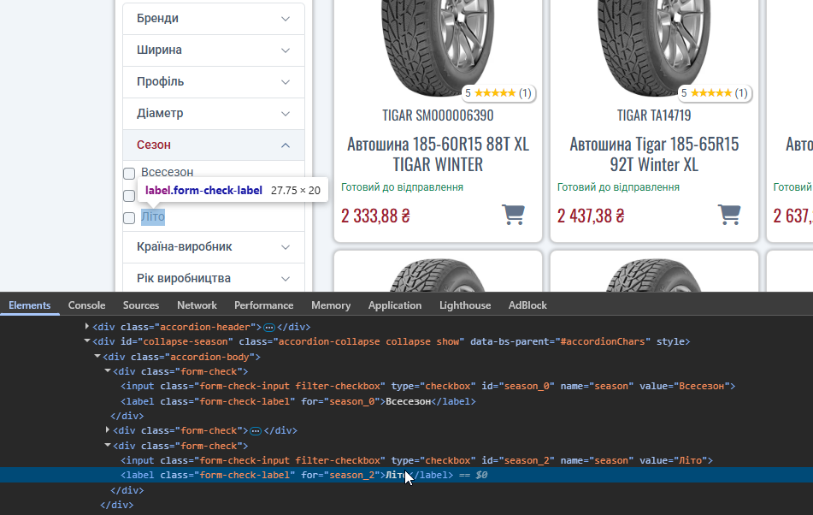Switch to the Console tab
This screenshot has width=813, height=515.
click(x=86, y=305)
